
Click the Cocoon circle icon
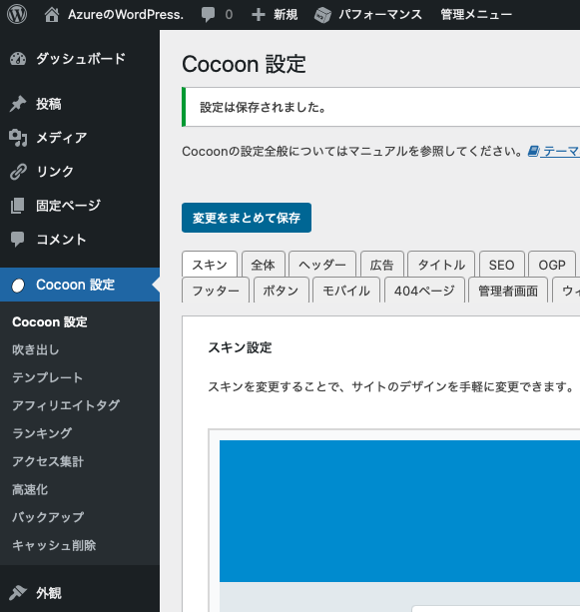(18, 286)
